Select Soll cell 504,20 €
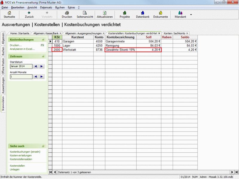Viewport: 239px width, 179px height. [148, 41]
